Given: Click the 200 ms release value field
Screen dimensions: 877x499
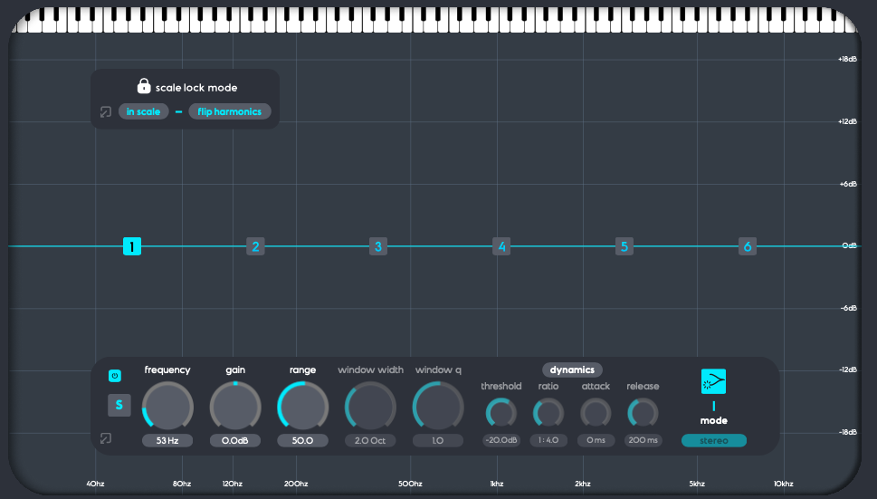Looking at the screenshot, I should [x=643, y=440].
